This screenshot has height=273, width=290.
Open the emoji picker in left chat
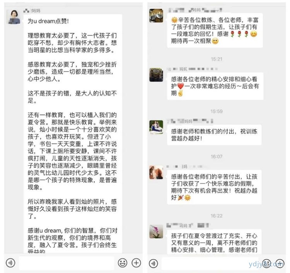click(123, 263)
